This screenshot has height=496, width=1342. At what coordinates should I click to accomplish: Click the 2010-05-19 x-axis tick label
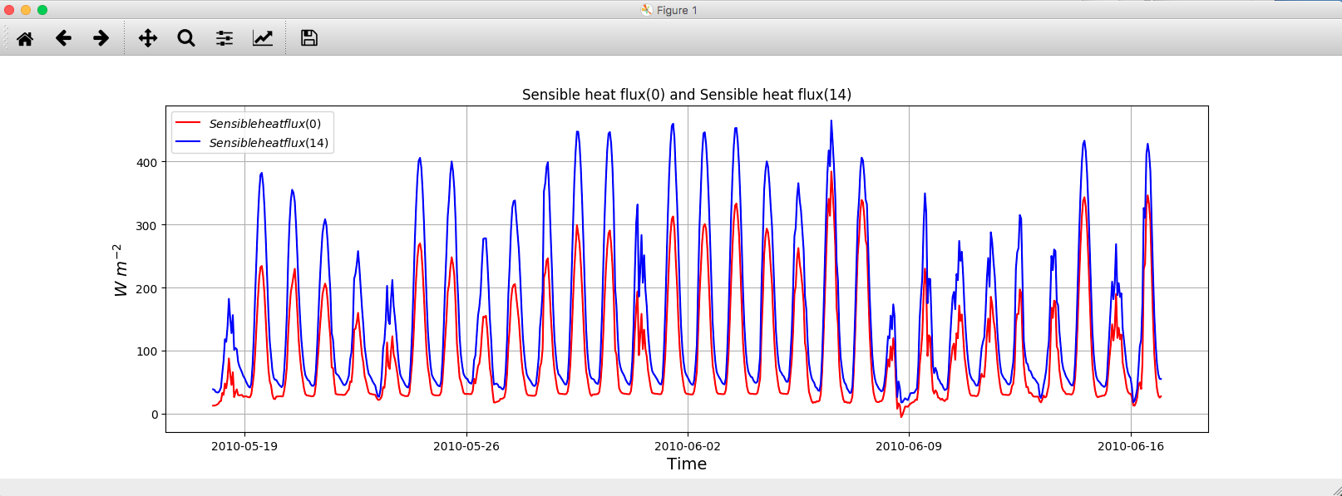(244, 446)
